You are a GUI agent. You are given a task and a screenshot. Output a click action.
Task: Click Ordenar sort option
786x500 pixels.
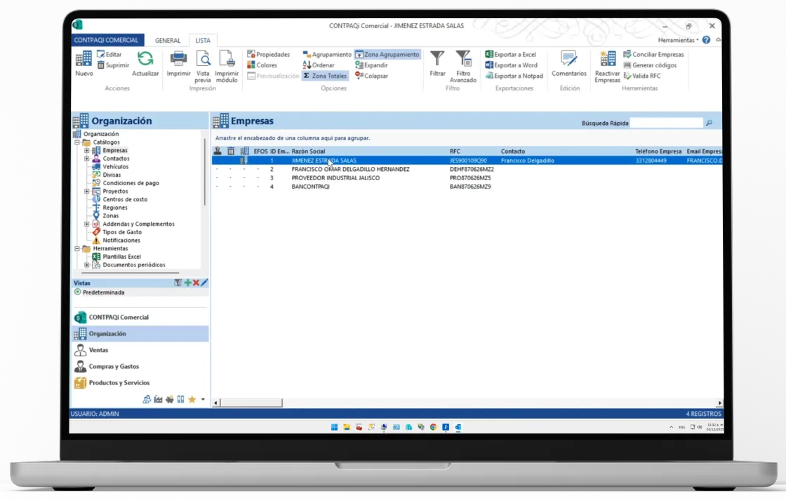[319, 65]
